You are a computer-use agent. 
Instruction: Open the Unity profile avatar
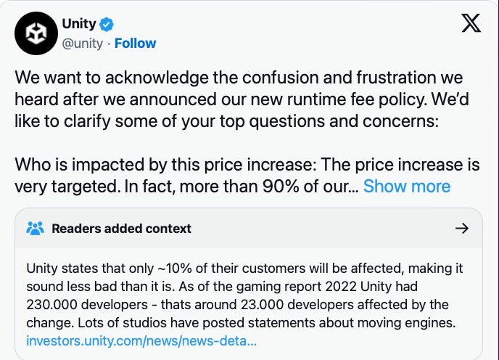36,33
